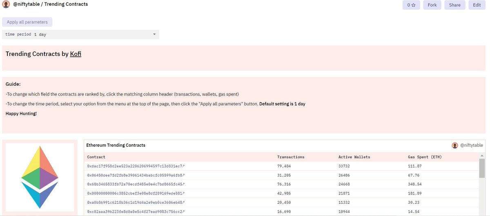Sort by the Transactions column header
The width and height of the screenshot is (490, 216).
pos(291,157)
